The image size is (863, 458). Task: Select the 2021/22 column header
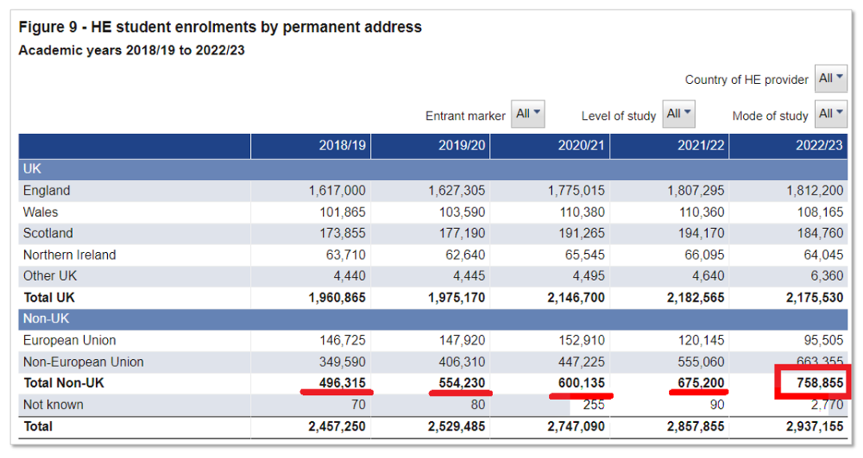[701, 147]
